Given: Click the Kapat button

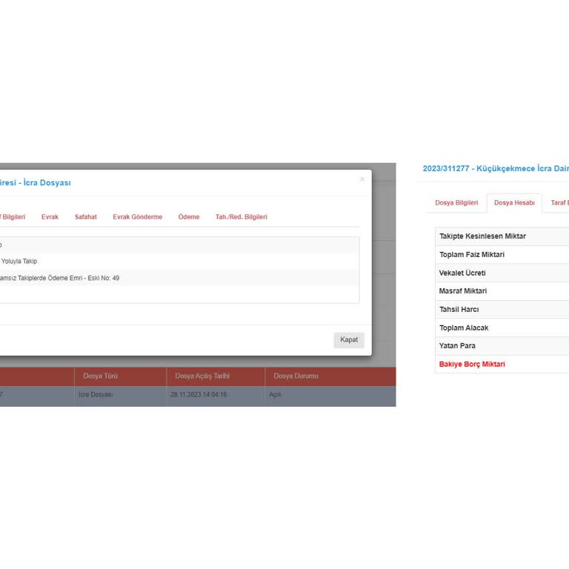Looking at the screenshot, I should pos(349,340).
